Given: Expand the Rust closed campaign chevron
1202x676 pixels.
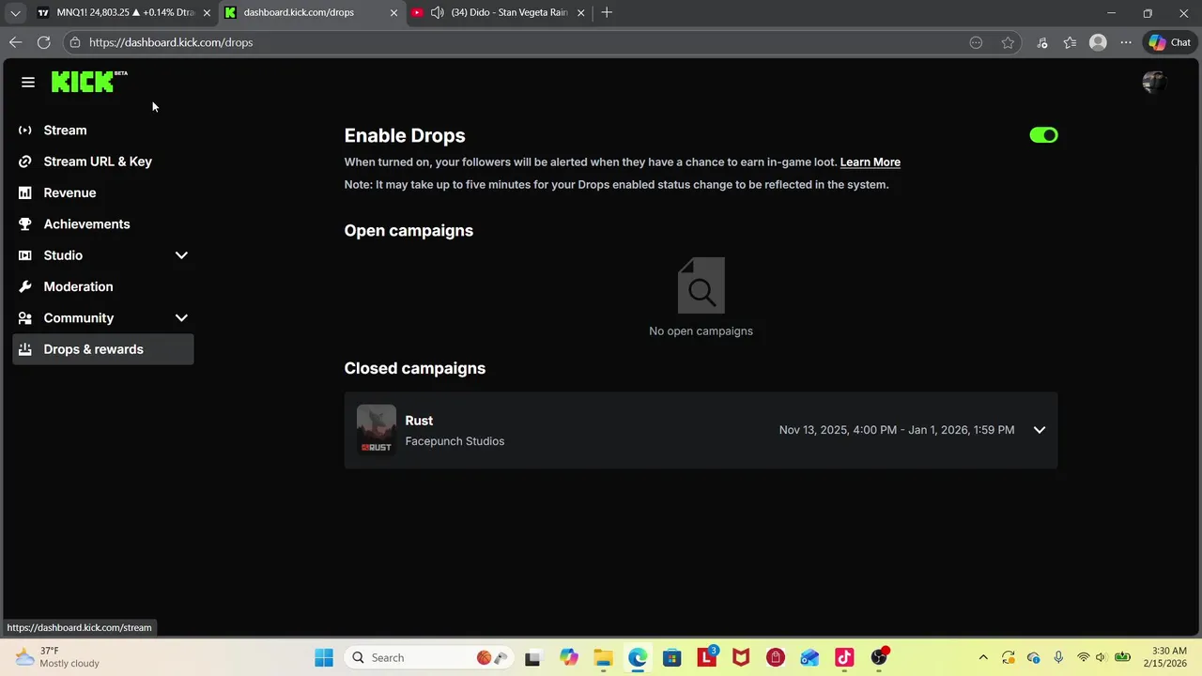Looking at the screenshot, I should click(1040, 430).
